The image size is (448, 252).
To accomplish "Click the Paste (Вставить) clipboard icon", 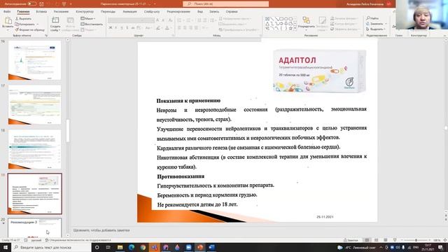I will click(8, 20).
